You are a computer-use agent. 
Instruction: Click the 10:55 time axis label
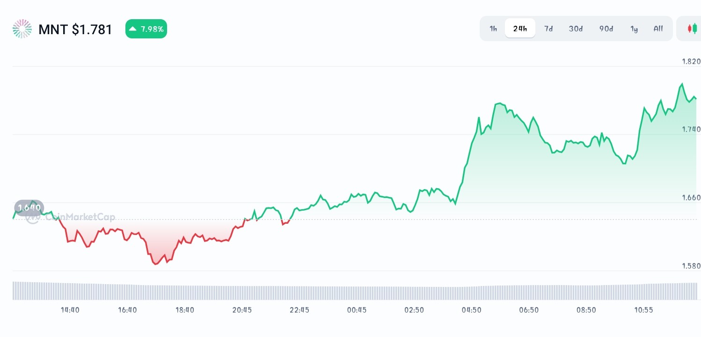point(643,310)
